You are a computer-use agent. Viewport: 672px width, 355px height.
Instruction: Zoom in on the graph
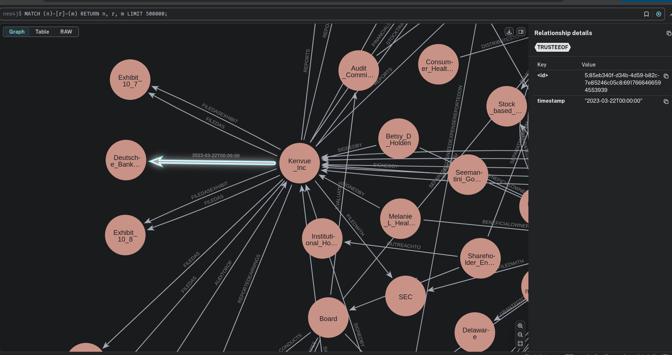click(520, 326)
